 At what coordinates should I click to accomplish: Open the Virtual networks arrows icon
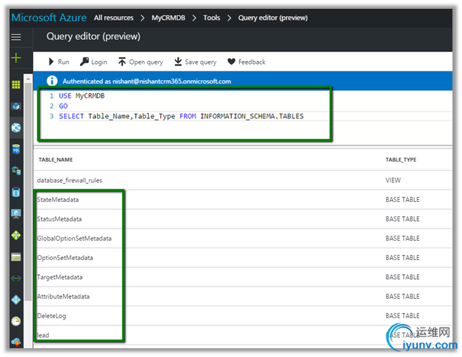(16, 278)
